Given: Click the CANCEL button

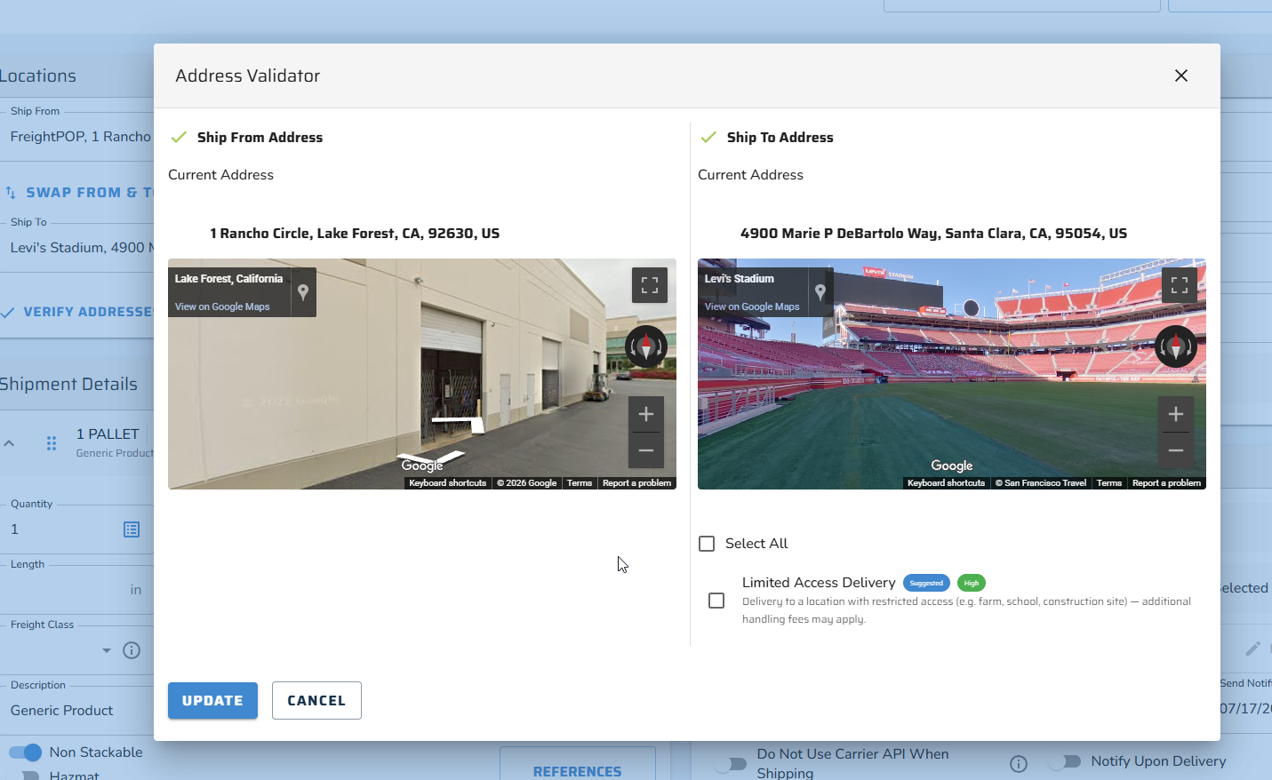Looking at the screenshot, I should tap(316, 701).
